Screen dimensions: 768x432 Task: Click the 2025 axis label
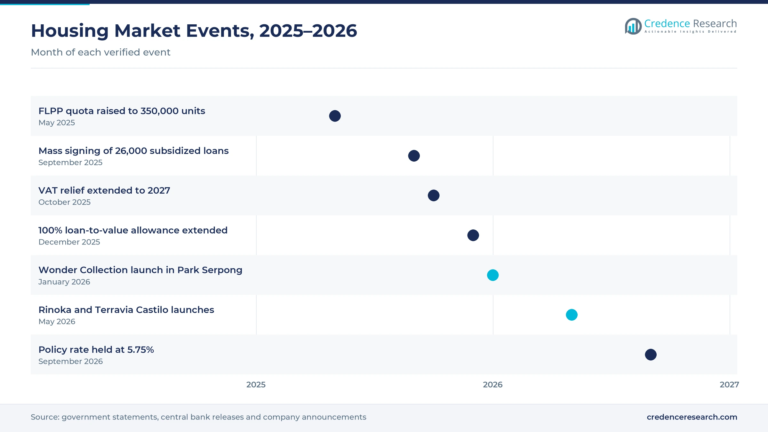[256, 385]
